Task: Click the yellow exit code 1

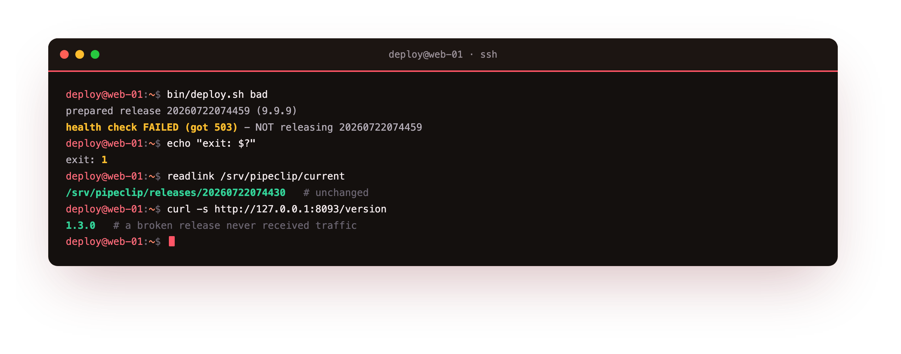Action: (105, 160)
